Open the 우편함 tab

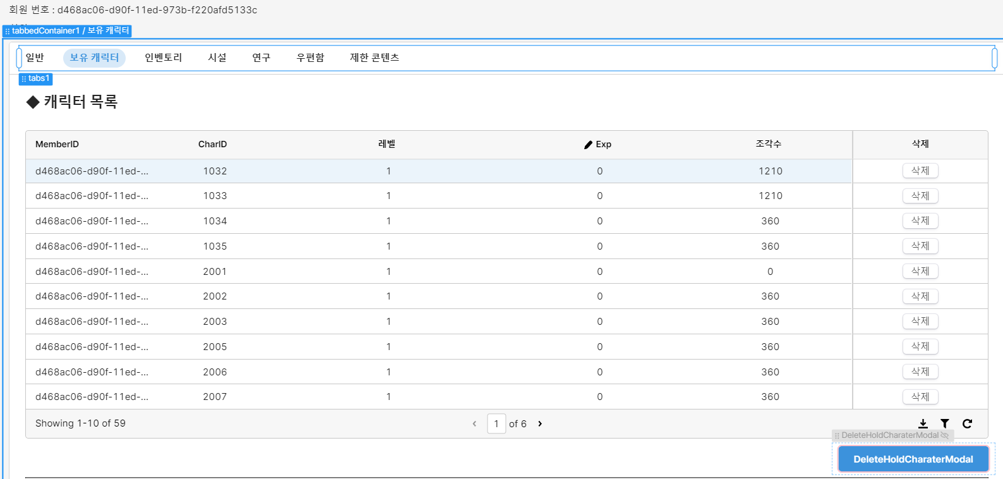(x=311, y=58)
